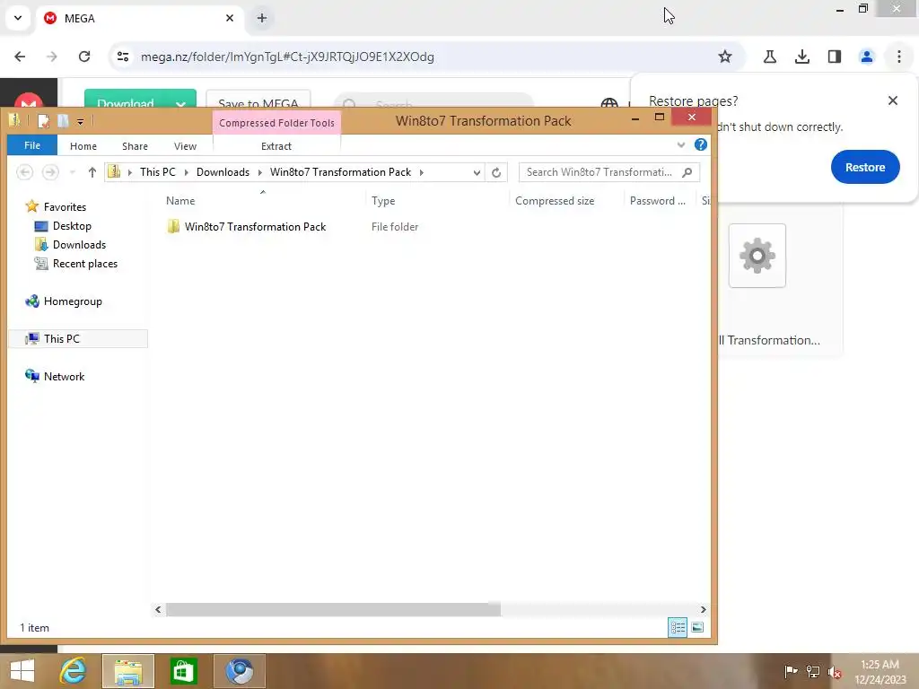The height and width of the screenshot is (689, 919).
Task: Open Chrome three-dot menu
Action: click(898, 57)
